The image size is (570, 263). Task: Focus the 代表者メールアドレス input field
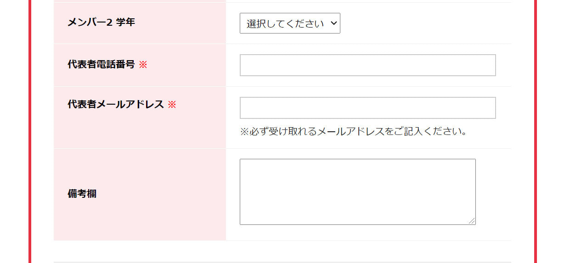click(367, 108)
